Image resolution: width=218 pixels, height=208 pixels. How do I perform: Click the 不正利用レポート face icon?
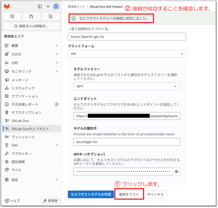pyautogui.click(x=7, y=104)
